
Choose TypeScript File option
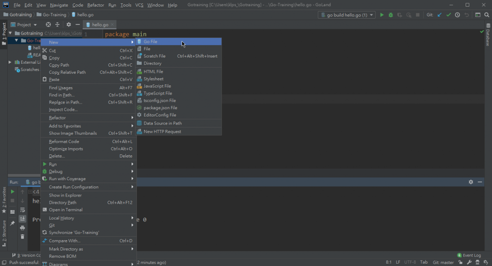tap(179, 93)
